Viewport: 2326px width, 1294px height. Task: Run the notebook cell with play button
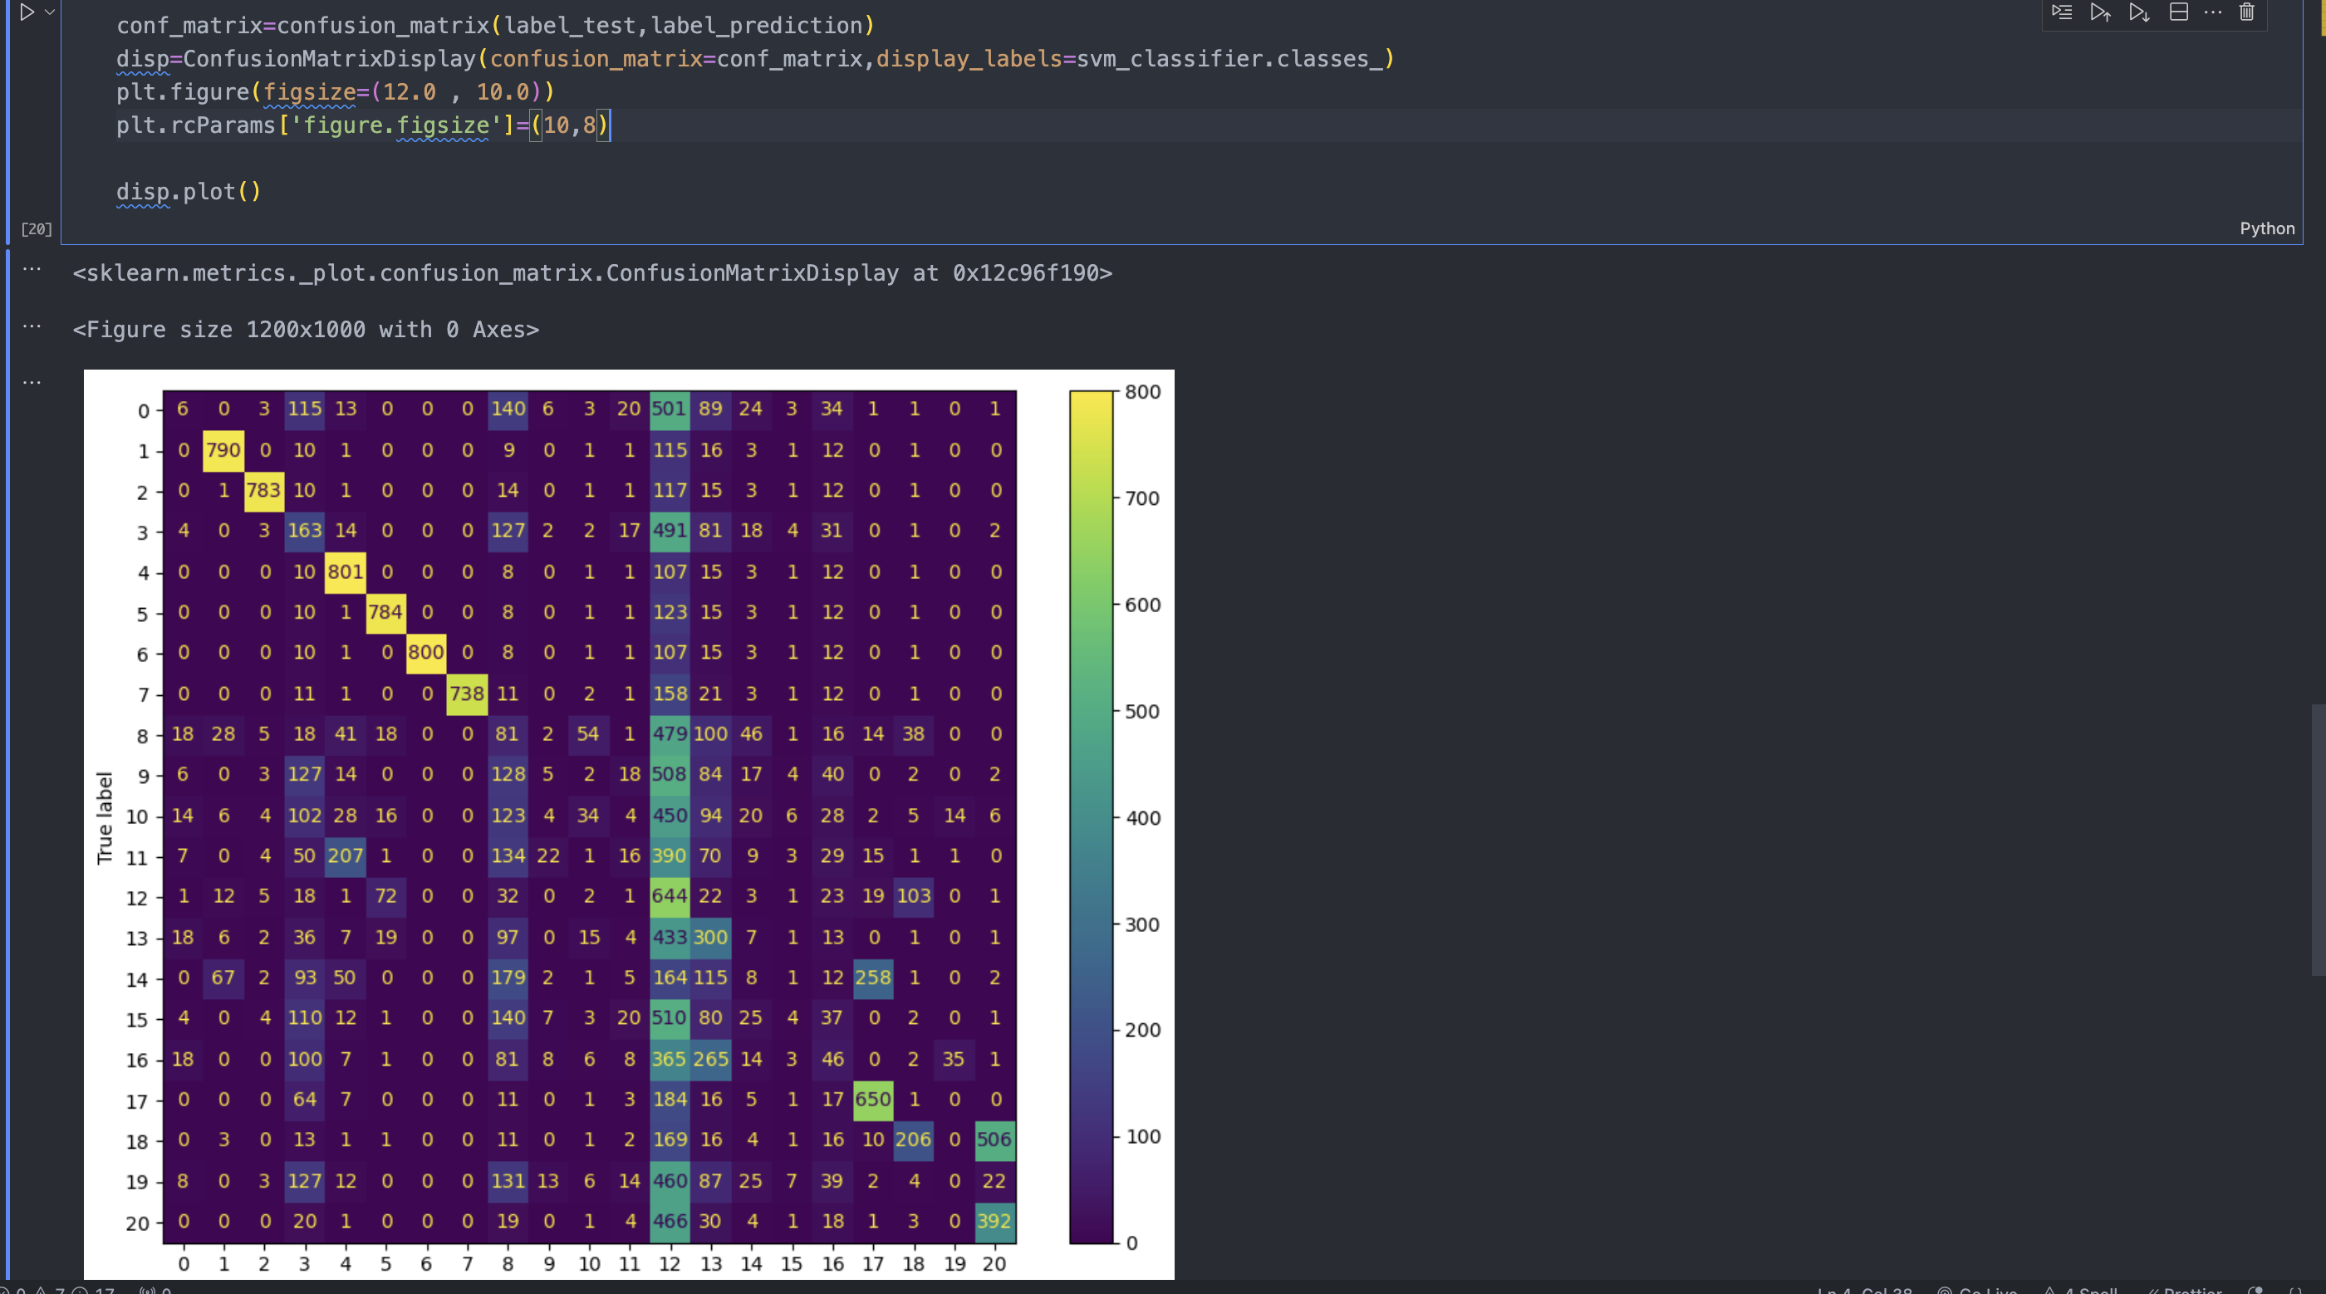(27, 12)
